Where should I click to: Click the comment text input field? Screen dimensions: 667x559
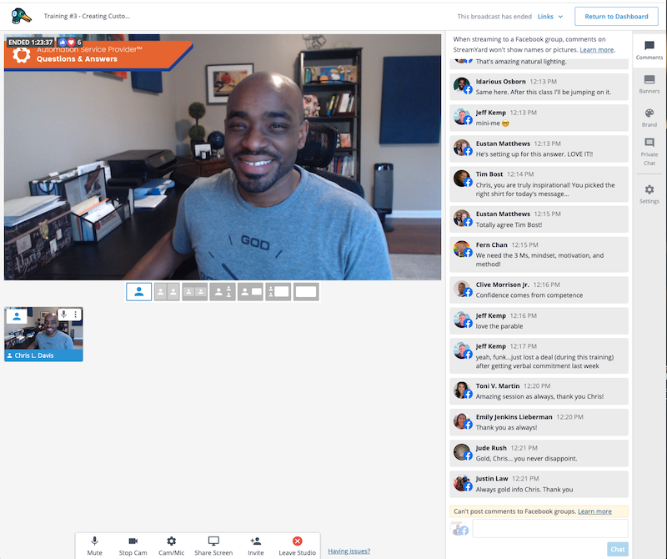550,528
